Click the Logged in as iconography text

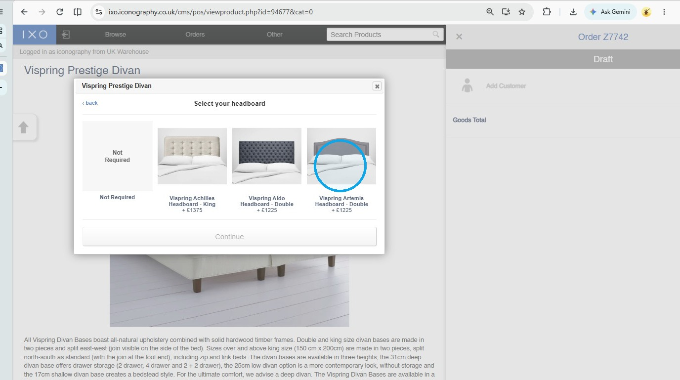pos(84,51)
